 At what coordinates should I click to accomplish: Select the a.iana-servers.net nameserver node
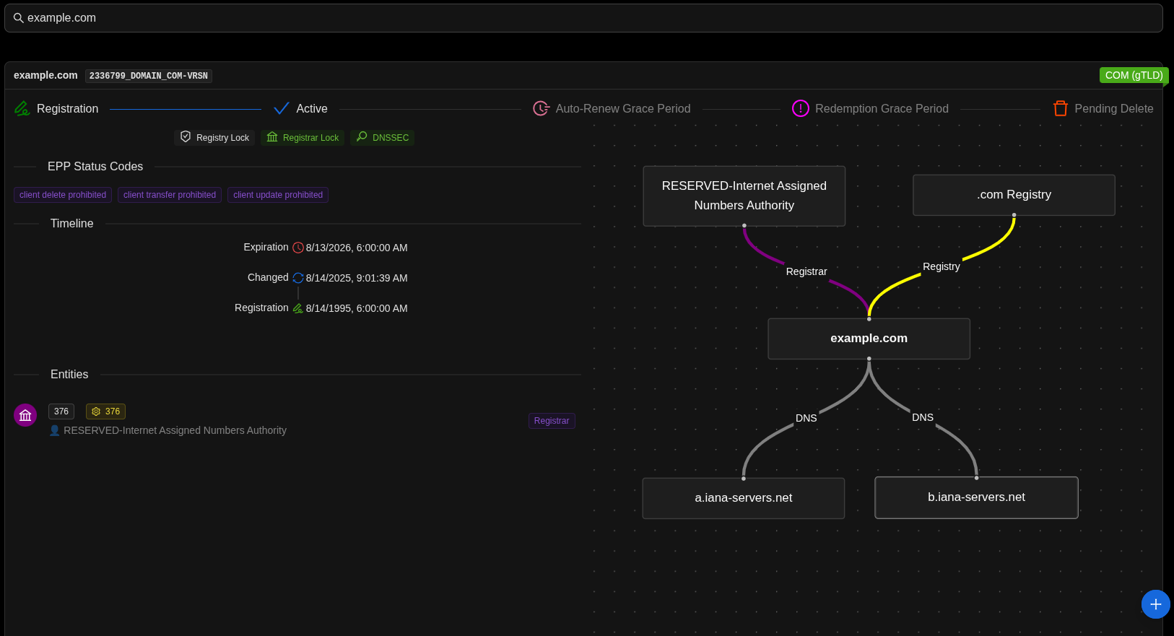click(743, 498)
